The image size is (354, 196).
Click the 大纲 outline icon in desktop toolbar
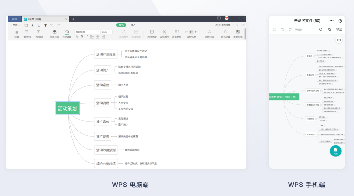point(16,32)
